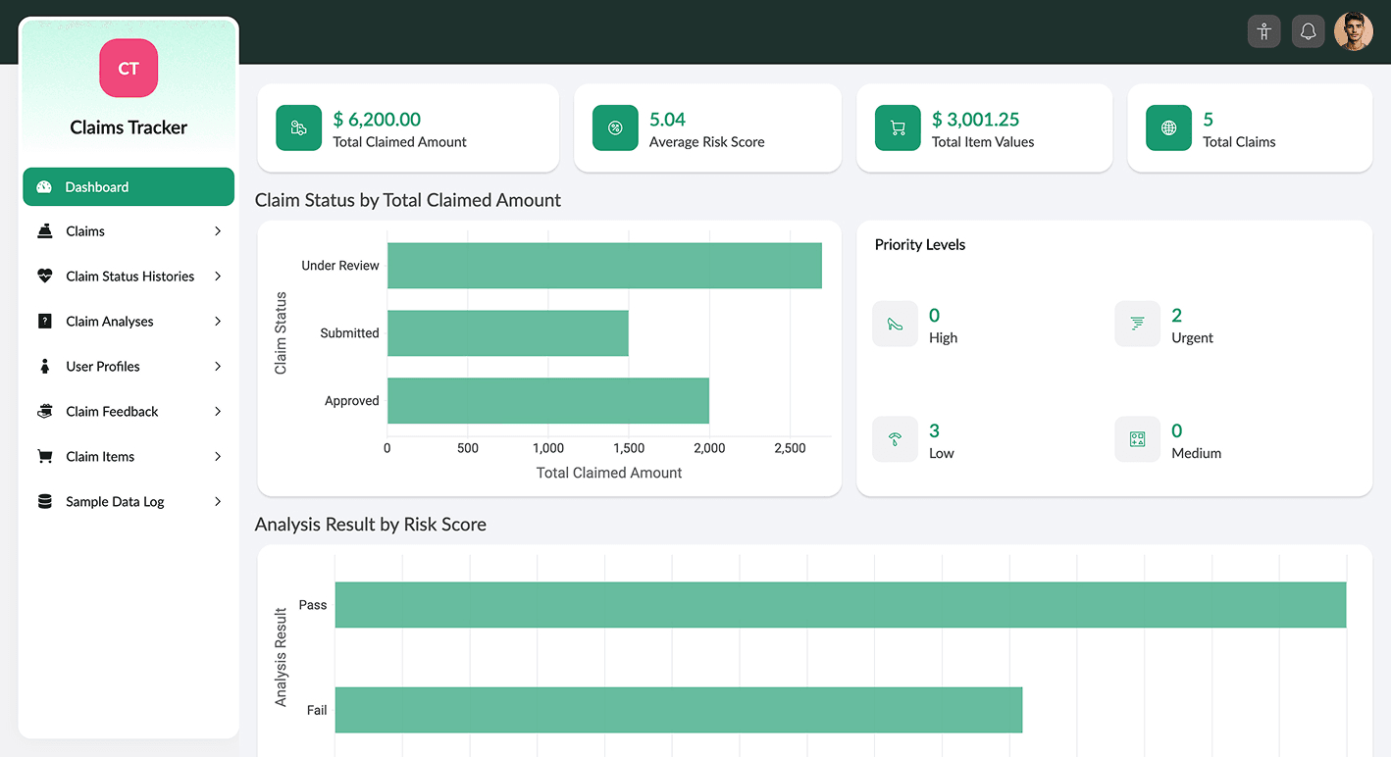Click the banknote icon on Total Claimed Amount card
The width and height of the screenshot is (1391, 757).
coord(299,127)
